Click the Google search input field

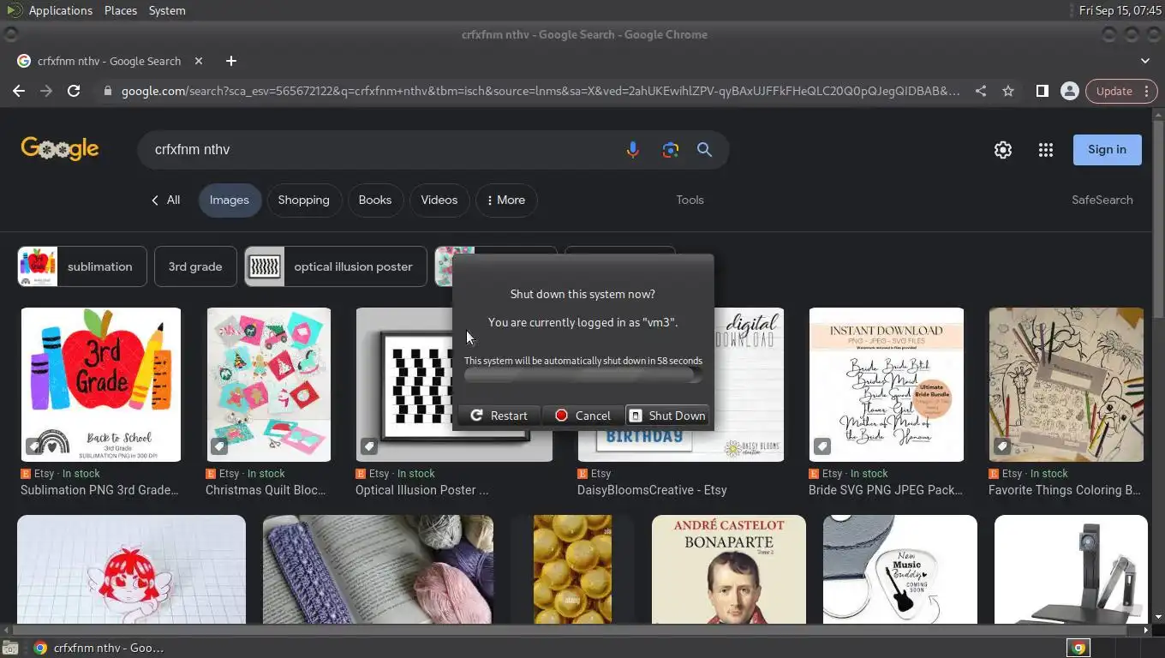click(x=381, y=150)
